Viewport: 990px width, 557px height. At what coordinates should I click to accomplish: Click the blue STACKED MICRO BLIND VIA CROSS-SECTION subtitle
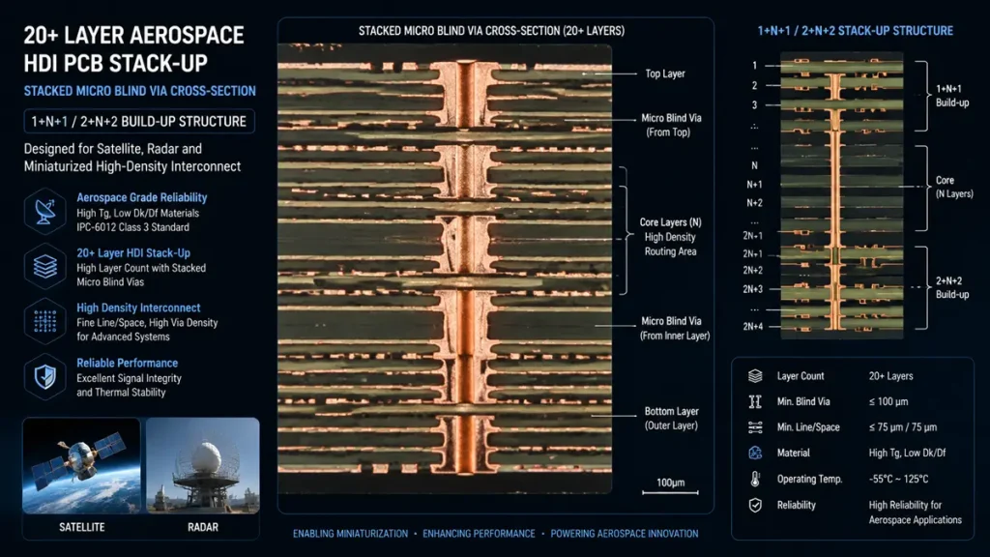pos(139,91)
